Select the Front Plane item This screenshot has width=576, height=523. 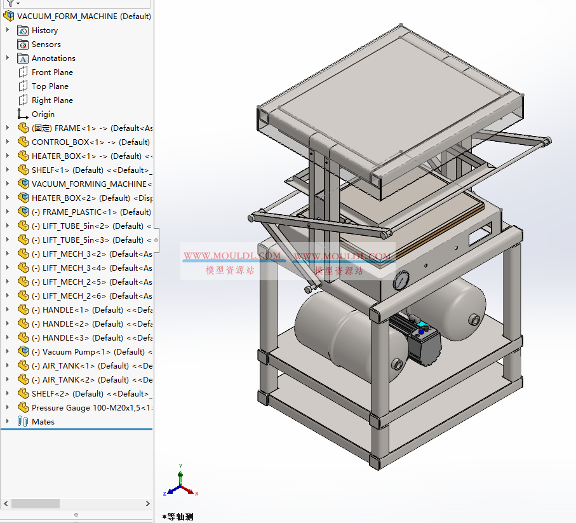tap(52, 72)
